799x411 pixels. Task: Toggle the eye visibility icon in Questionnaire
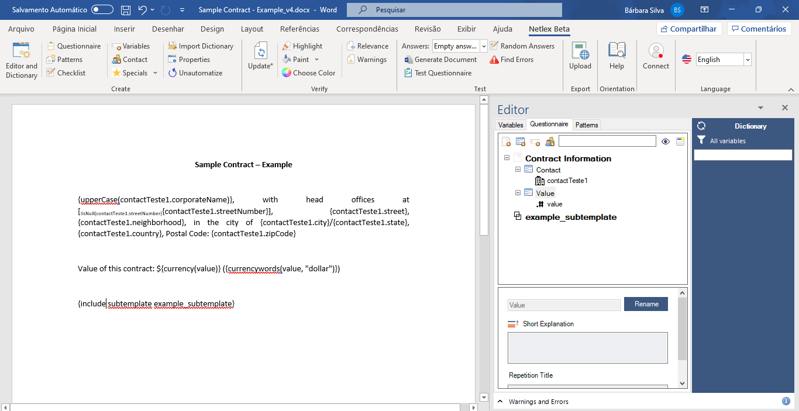[x=666, y=141]
